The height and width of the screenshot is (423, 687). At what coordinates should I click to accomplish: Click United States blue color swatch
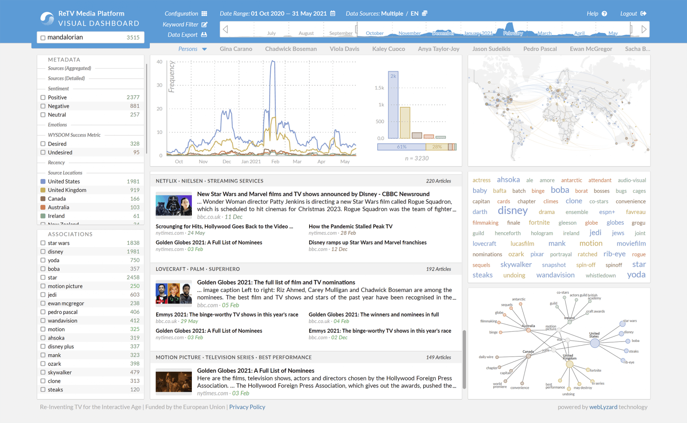point(43,182)
